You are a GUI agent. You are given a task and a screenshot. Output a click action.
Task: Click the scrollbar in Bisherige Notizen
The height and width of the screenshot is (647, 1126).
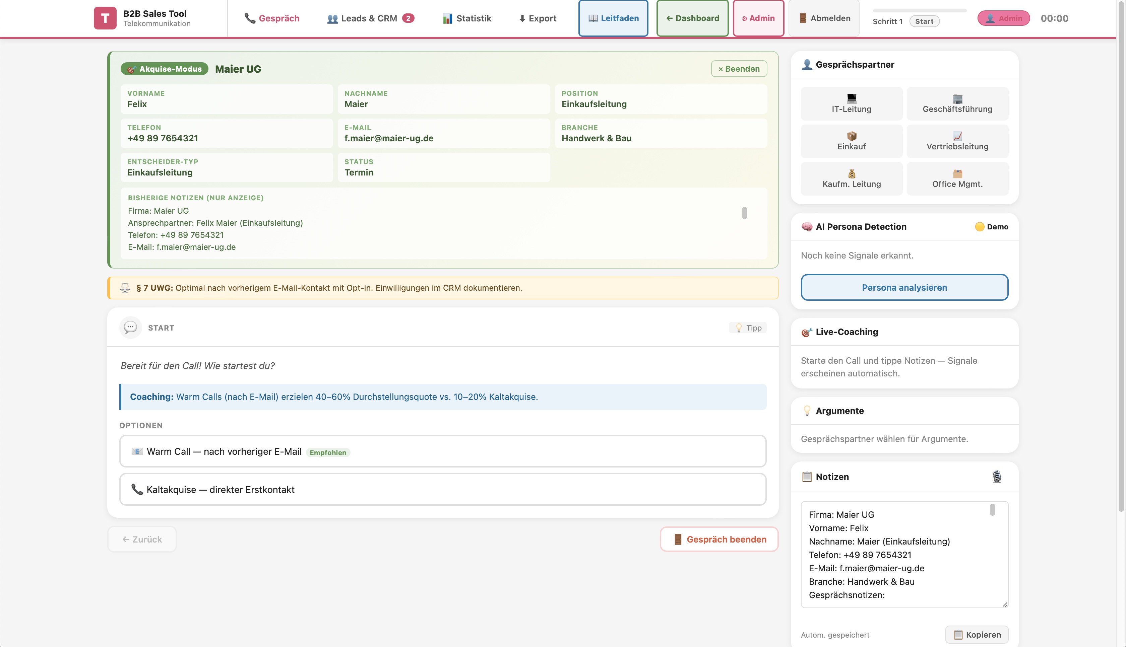[744, 213]
